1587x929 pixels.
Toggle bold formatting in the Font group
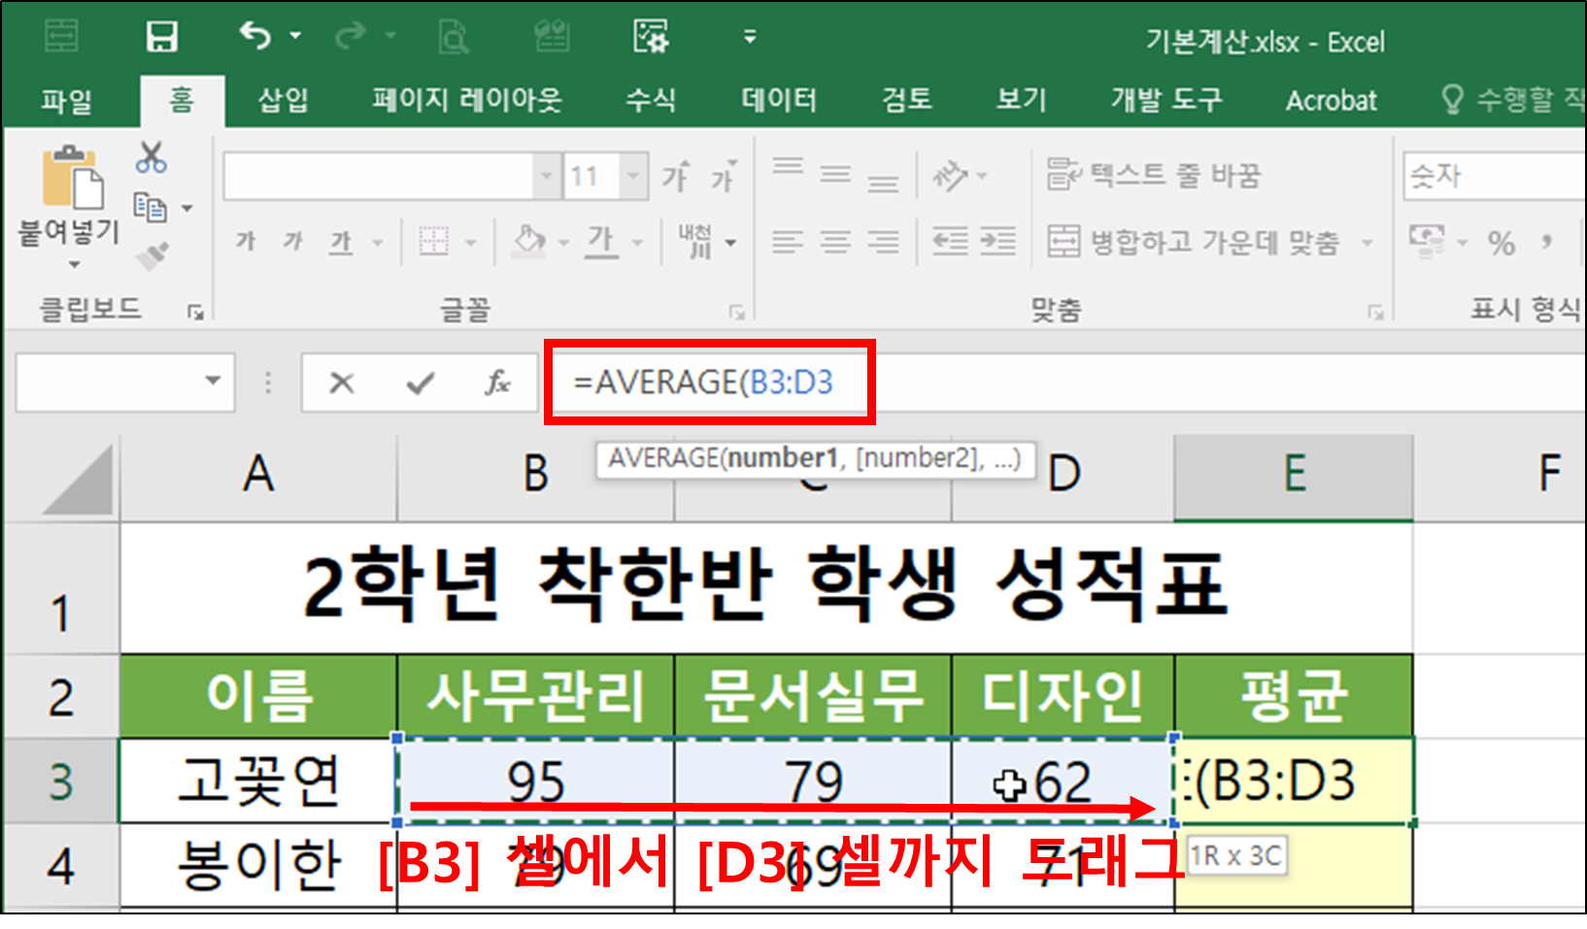[245, 241]
